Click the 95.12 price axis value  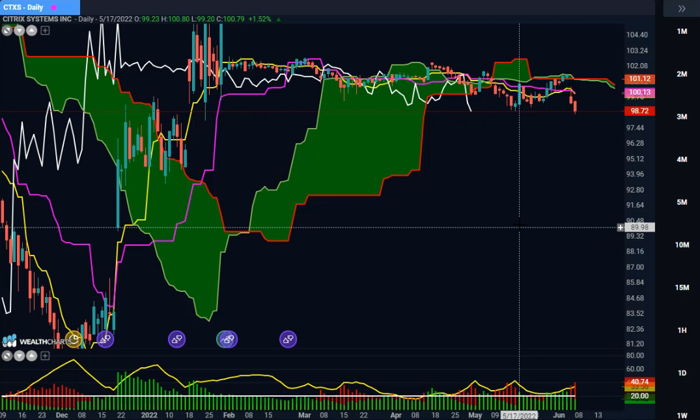click(x=635, y=159)
